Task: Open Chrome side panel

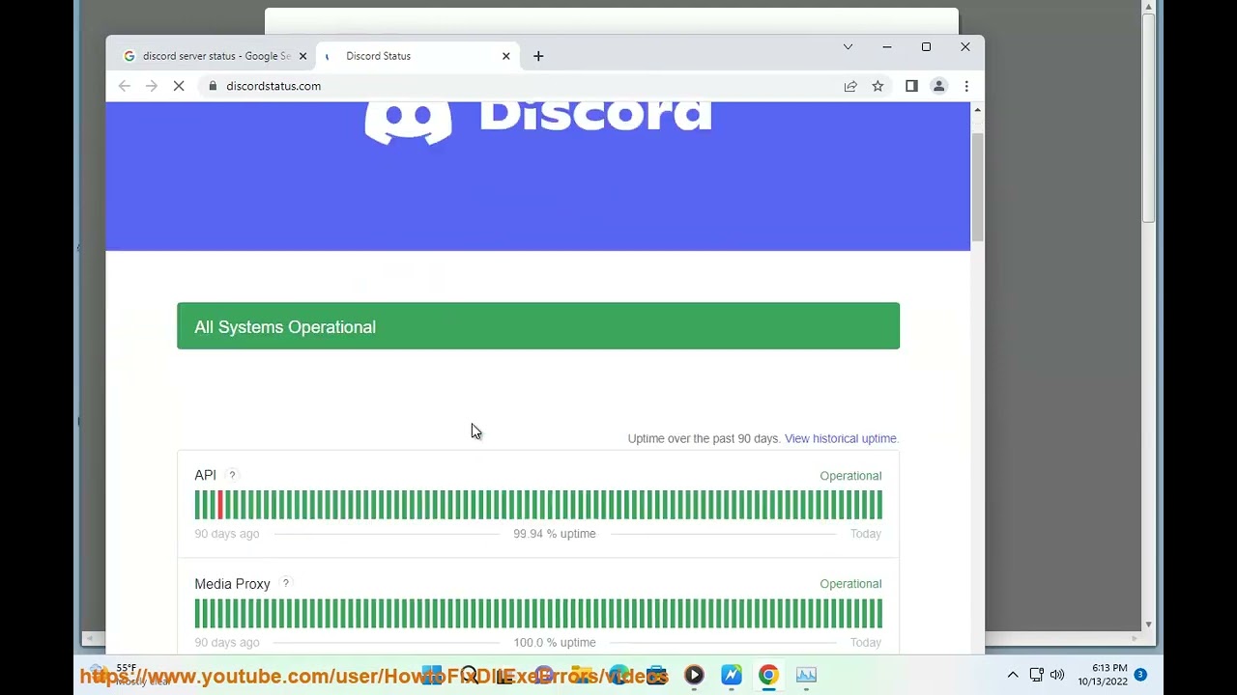Action: tap(911, 86)
